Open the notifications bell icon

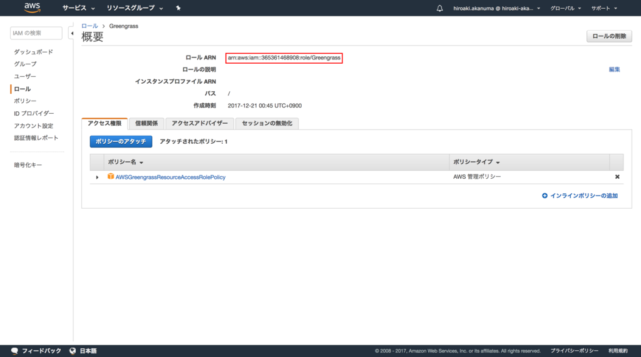[439, 8]
